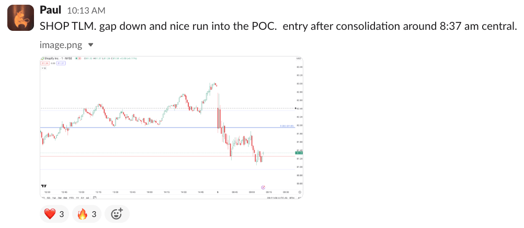Click the green current price label
Screen dimensions: 524x228
(299, 152)
